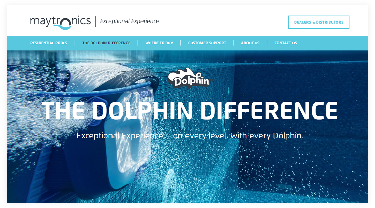Select The Dolphin Difference nav item
The image size is (375, 208).
106,43
